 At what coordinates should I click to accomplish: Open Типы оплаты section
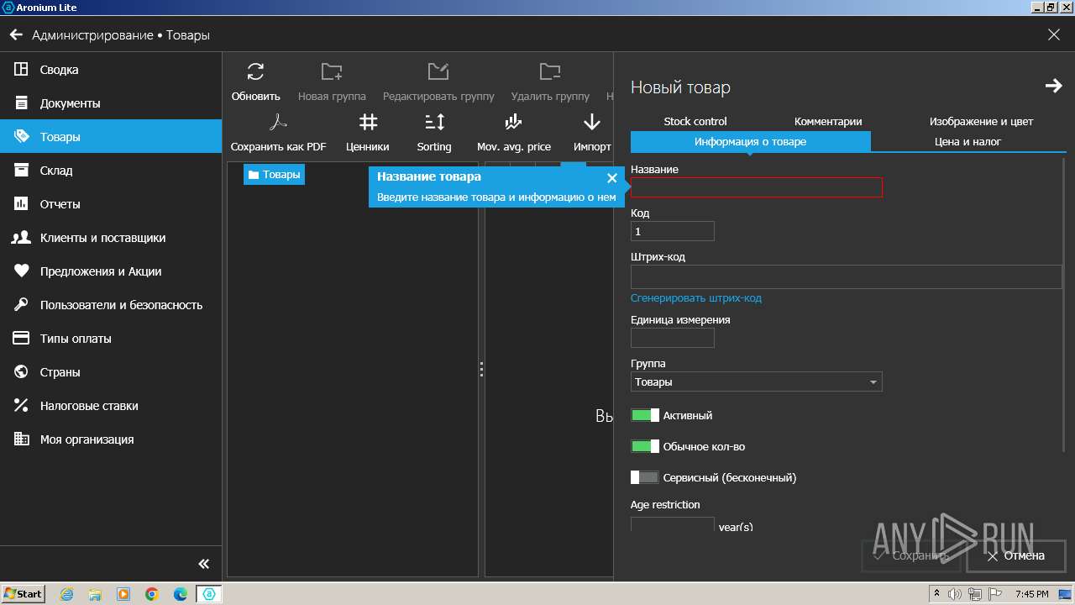coord(111,339)
